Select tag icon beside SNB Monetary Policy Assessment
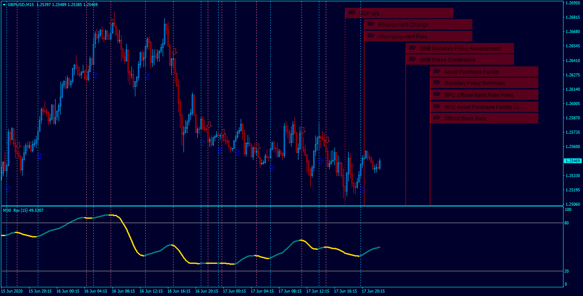Screen dimensions: 583x296 click(412, 48)
